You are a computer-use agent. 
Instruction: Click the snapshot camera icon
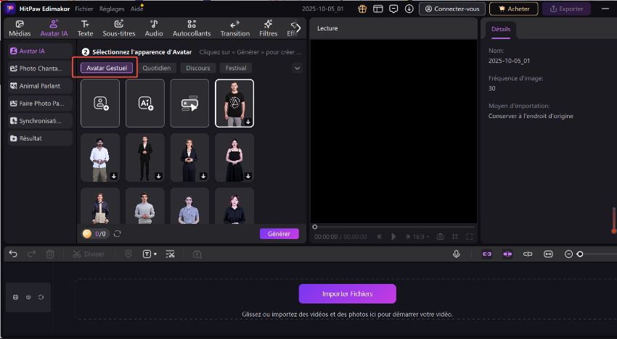(x=441, y=237)
